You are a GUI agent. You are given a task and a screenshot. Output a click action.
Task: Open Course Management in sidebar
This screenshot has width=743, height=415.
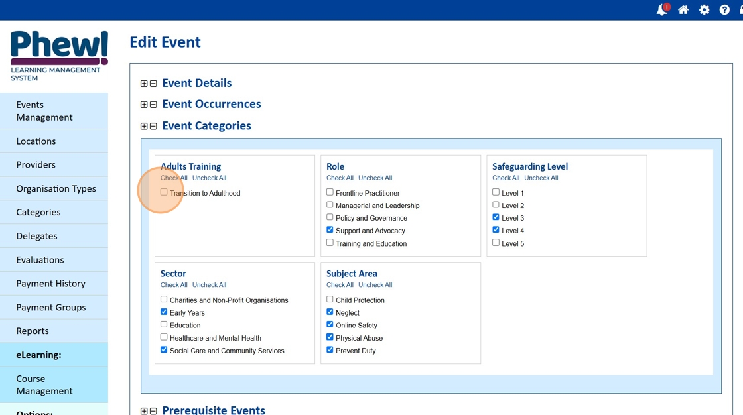point(44,385)
